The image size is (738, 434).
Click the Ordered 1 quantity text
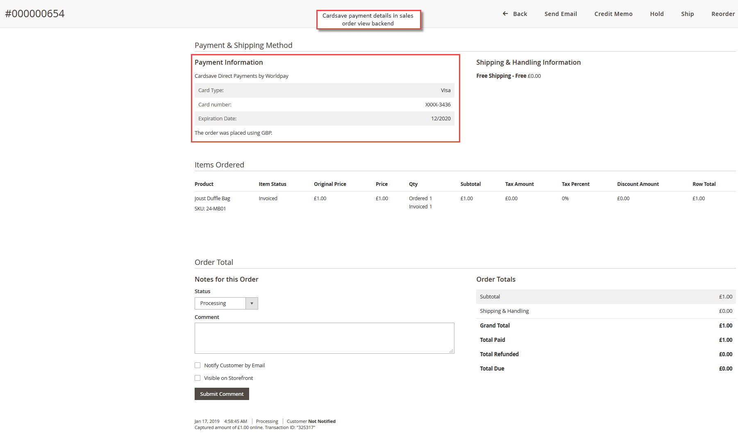420,199
